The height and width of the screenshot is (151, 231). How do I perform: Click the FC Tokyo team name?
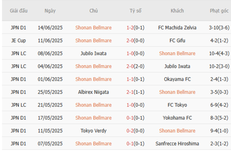coord(177,105)
